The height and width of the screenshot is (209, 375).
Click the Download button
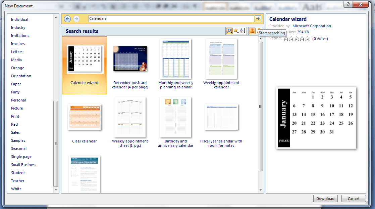[x=325, y=198]
